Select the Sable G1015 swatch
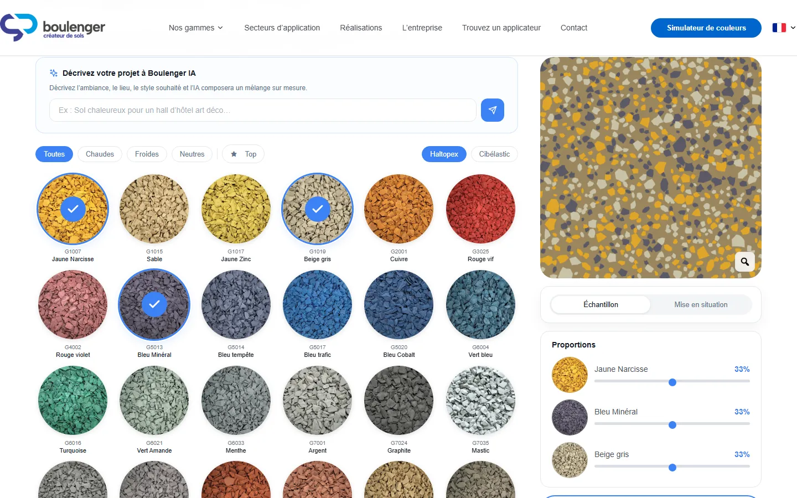797x498 pixels. 154,209
